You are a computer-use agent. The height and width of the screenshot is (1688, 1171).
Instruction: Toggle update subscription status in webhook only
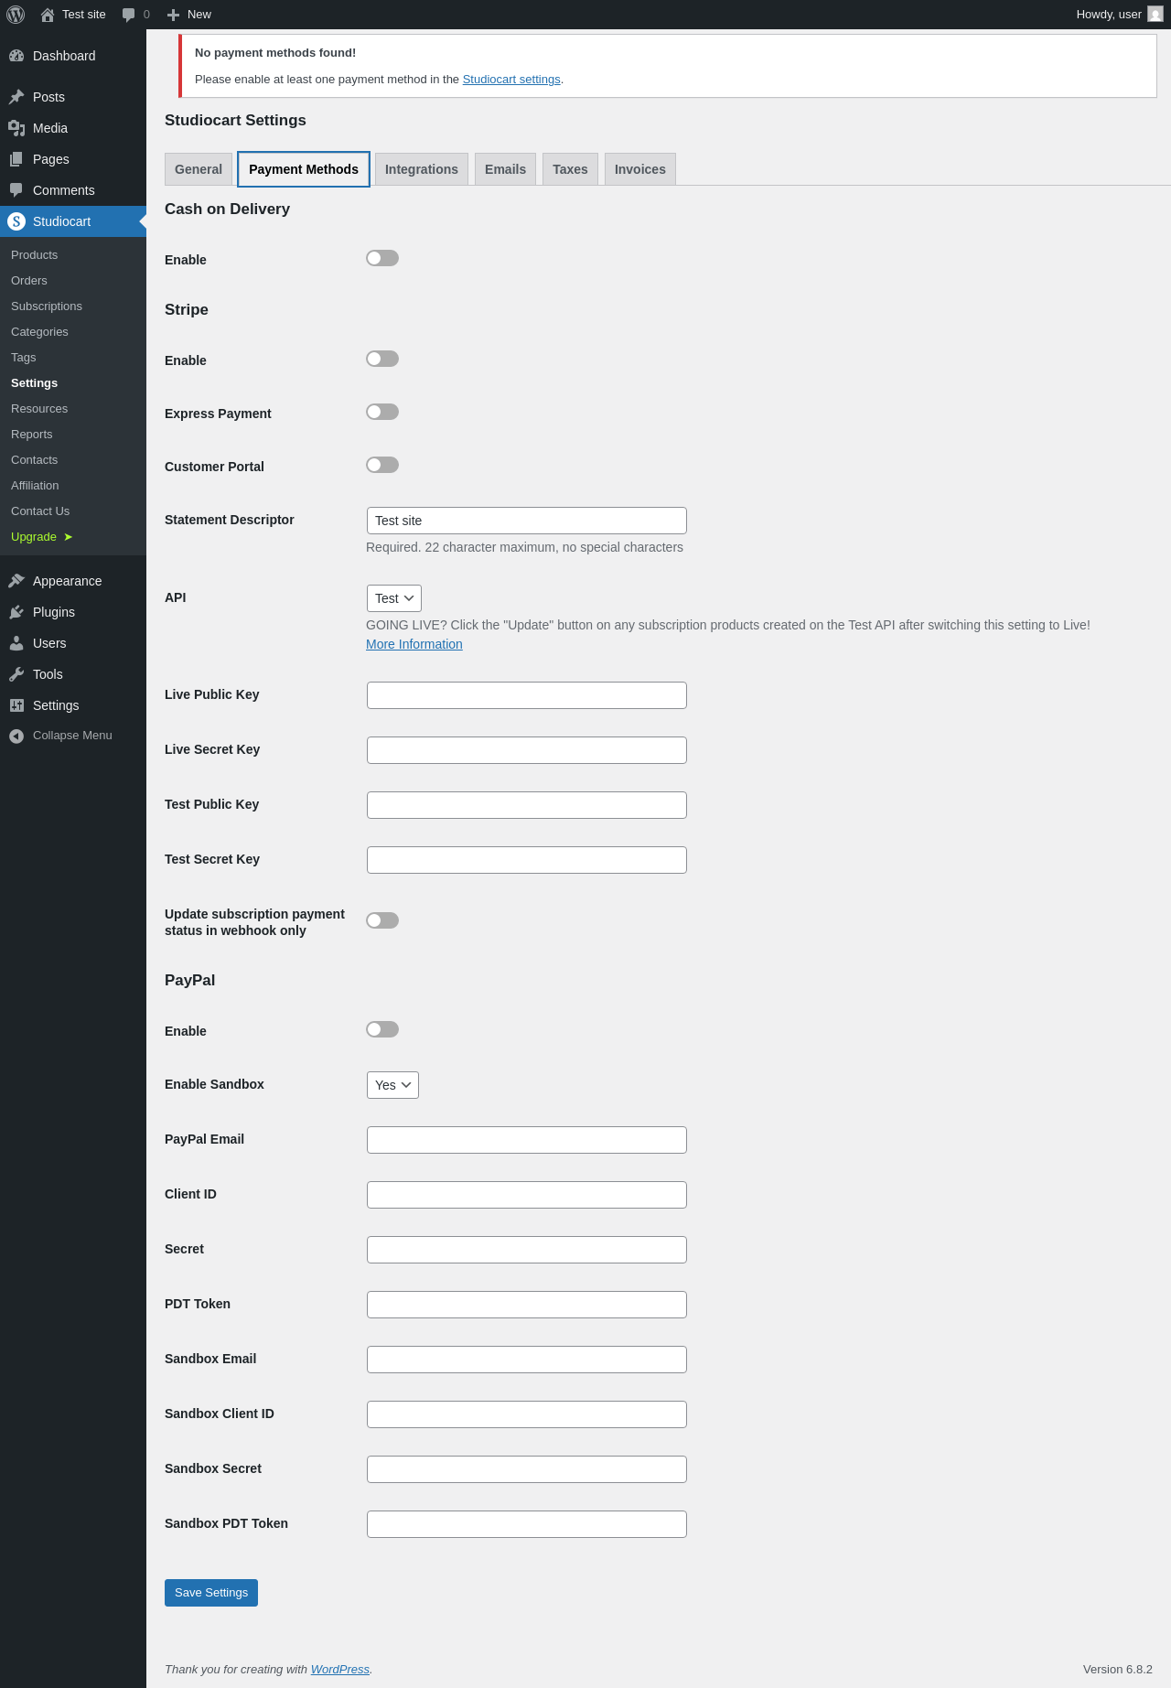pyautogui.click(x=382, y=920)
